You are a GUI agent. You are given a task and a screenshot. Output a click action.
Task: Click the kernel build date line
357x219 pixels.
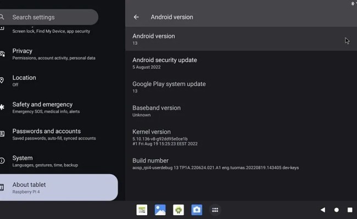(165, 143)
